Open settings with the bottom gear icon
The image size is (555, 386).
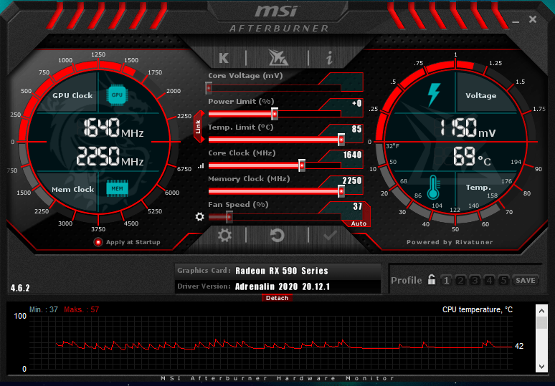click(224, 236)
